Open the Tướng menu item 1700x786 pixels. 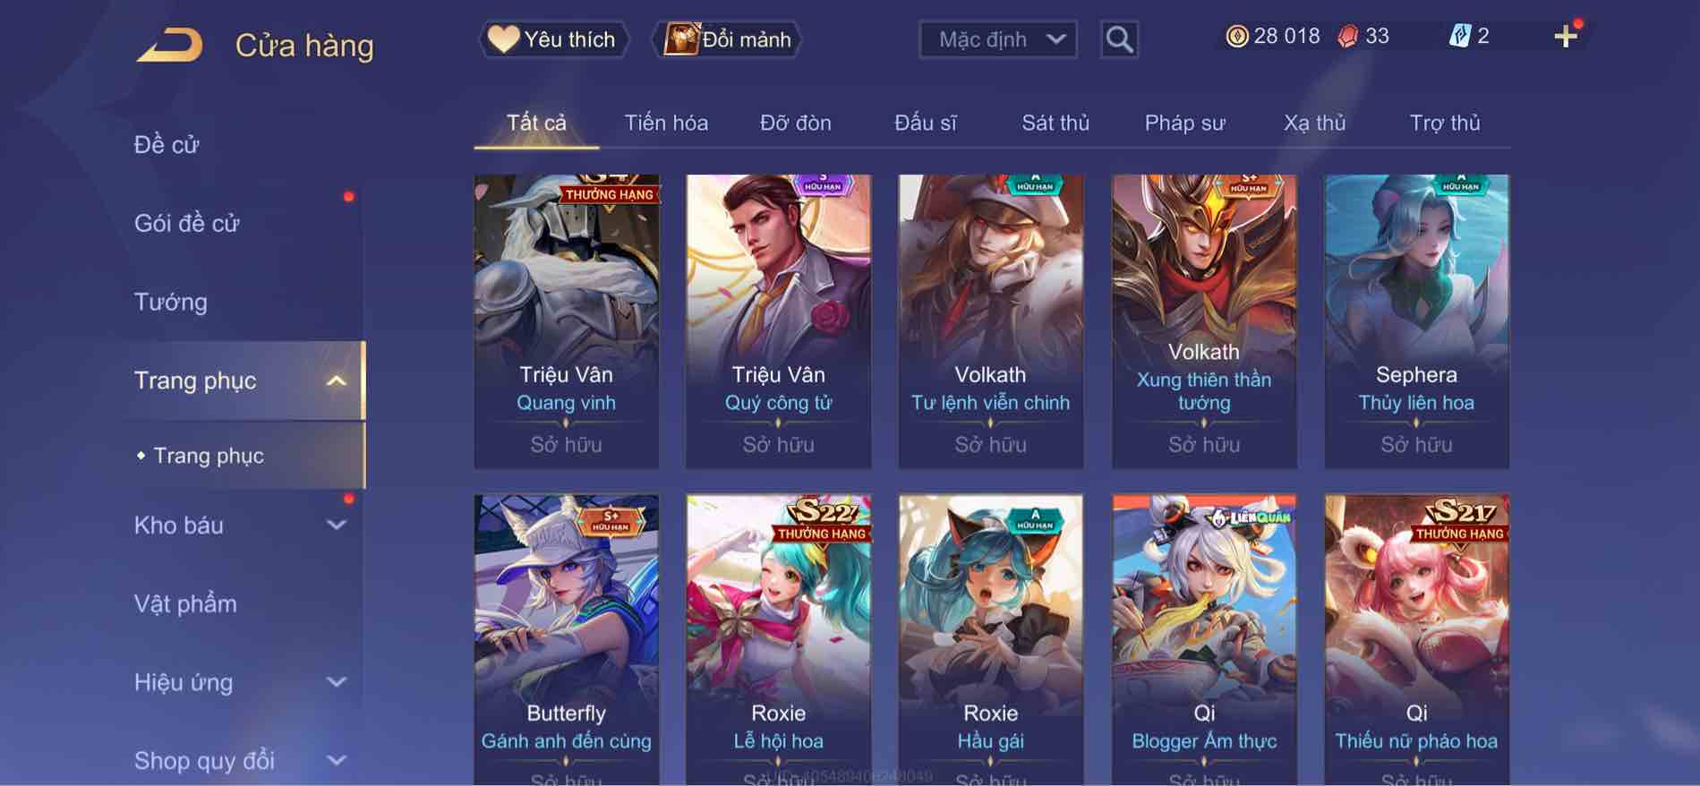click(x=171, y=302)
